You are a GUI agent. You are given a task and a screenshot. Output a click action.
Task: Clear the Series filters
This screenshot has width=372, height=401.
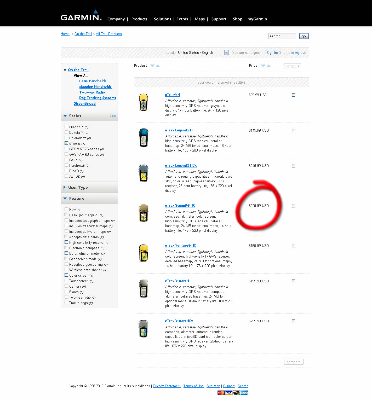click(113, 116)
